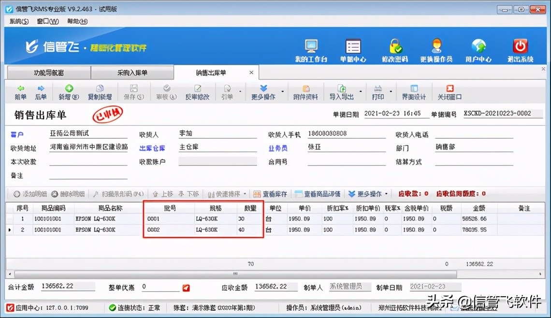Image resolution: width=551 pixels, height=318 pixels.
Task: Click the 修改密码 change password icon
Action: [396, 48]
